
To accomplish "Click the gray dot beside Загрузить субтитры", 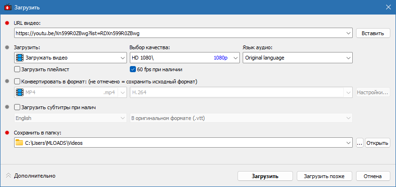I will 7,107.
